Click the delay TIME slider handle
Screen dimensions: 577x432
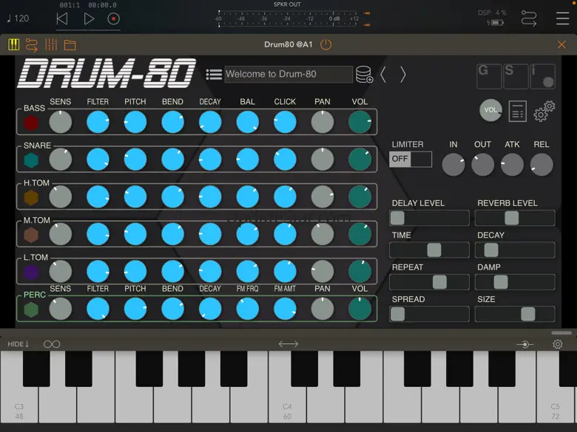(x=434, y=250)
